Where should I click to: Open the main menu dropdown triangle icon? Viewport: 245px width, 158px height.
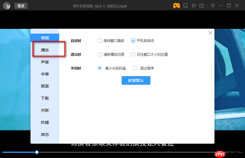point(213,6)
